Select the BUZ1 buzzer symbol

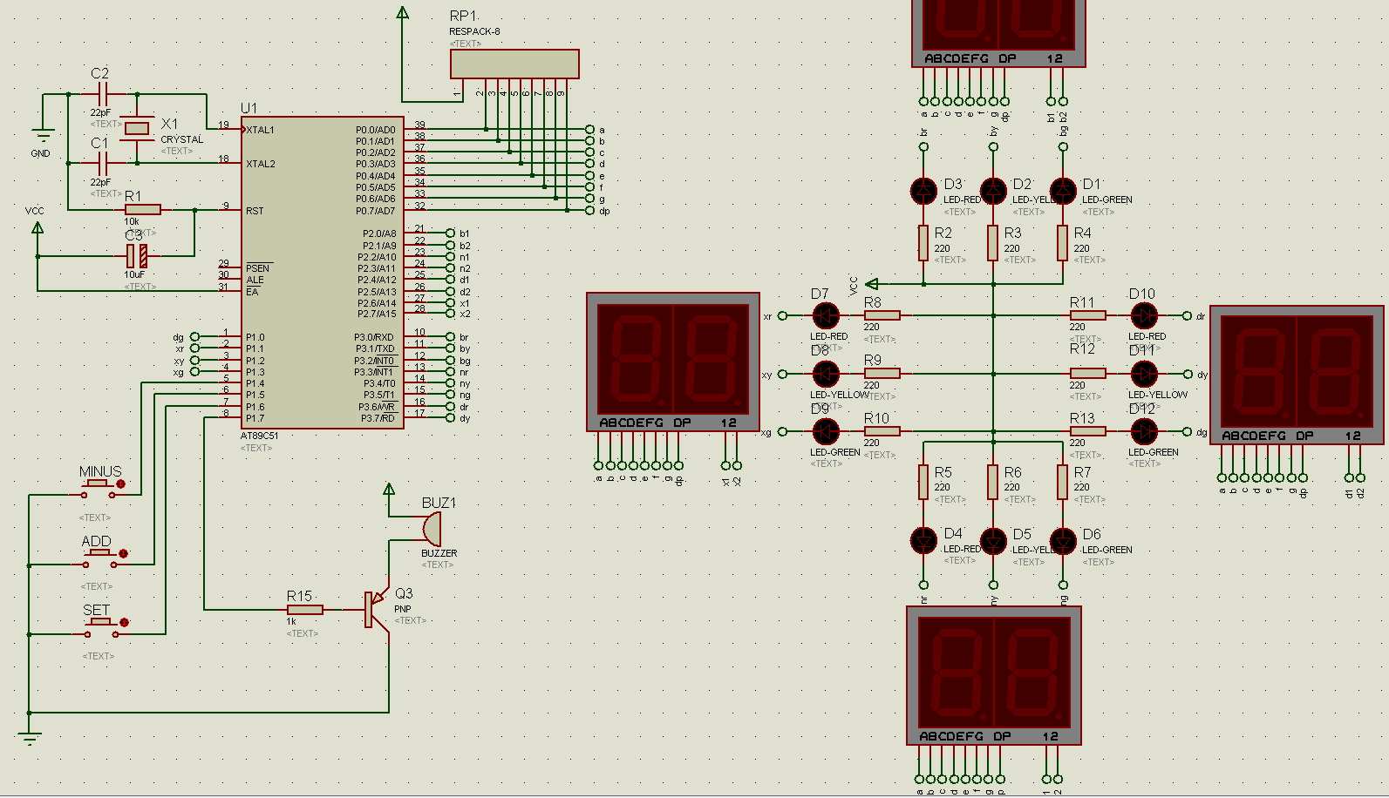point(431,529)
